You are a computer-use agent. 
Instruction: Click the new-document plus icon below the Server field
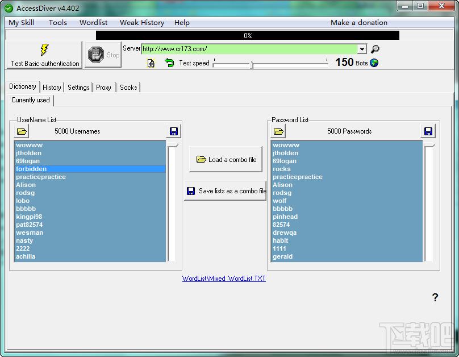(151, 63)
